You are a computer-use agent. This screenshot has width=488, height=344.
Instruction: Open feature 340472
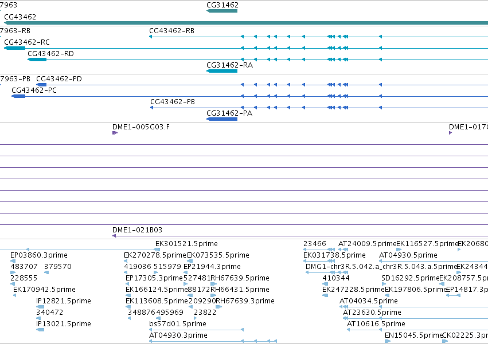(x=49, y=313)
